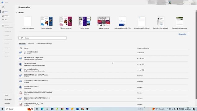This screenshot has width=197, height=111.
Task: Choose the Espaciado simple (en blanco) template
Action: [x=142, y=23]
